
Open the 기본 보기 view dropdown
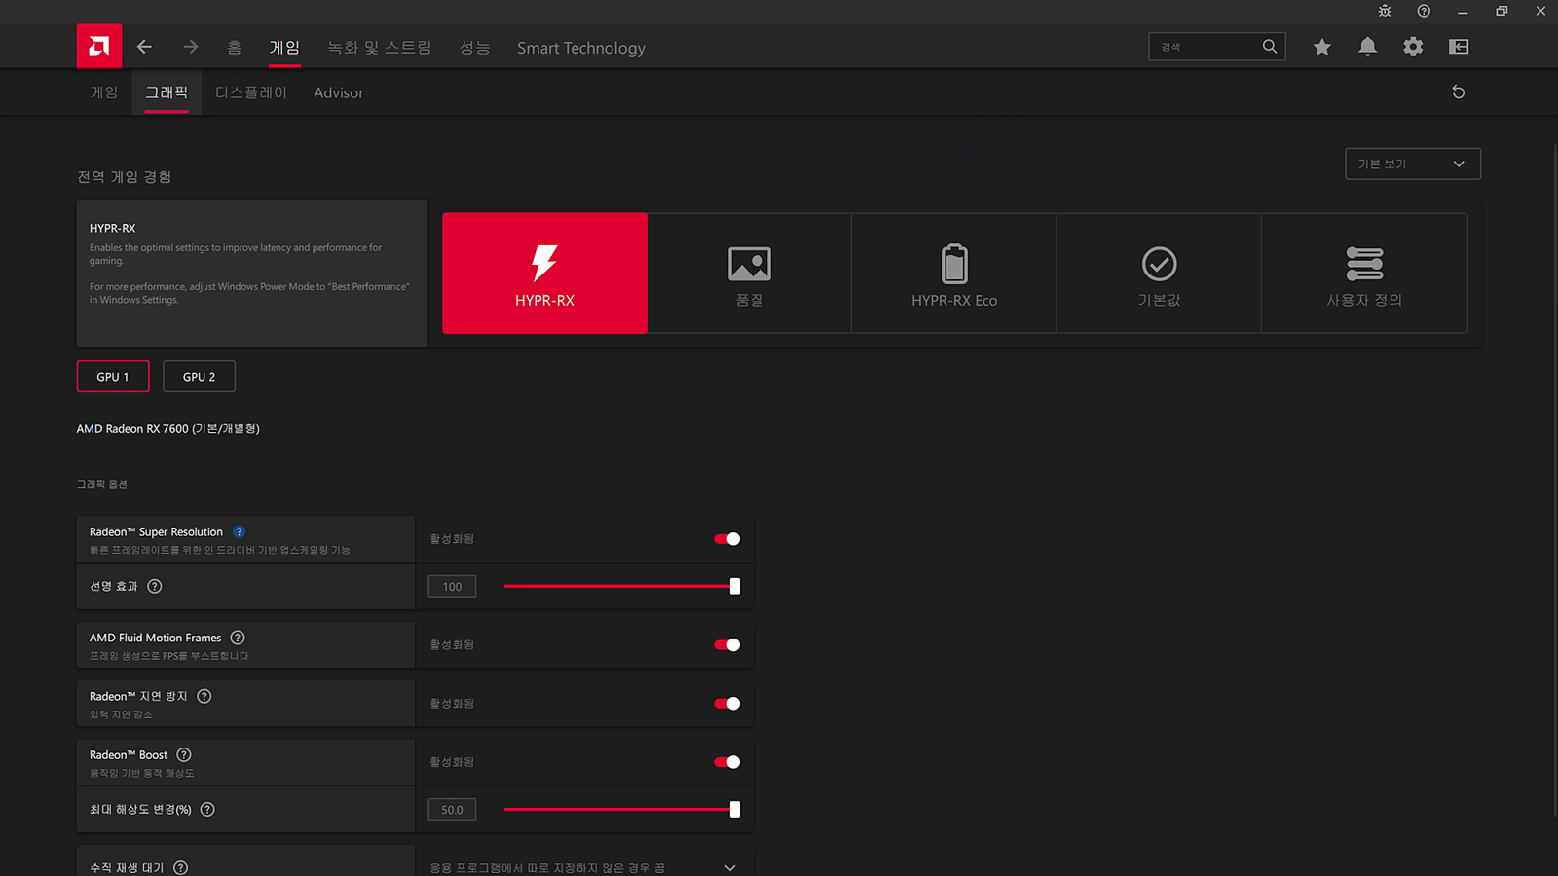(x=1412, y=164)
